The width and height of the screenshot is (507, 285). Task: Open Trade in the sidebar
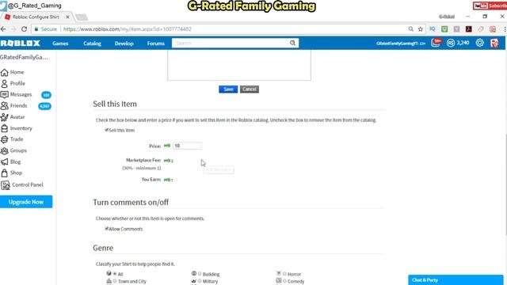pyautogui.click(x=13, y=139)
